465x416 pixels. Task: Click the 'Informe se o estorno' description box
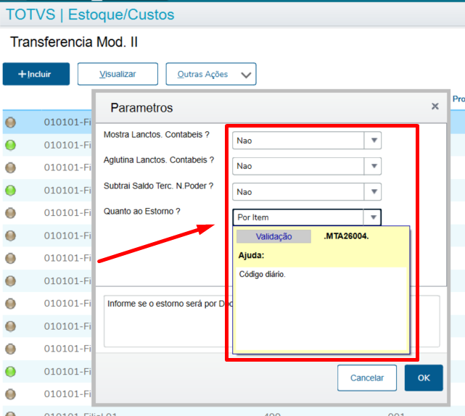pos(167,320)
